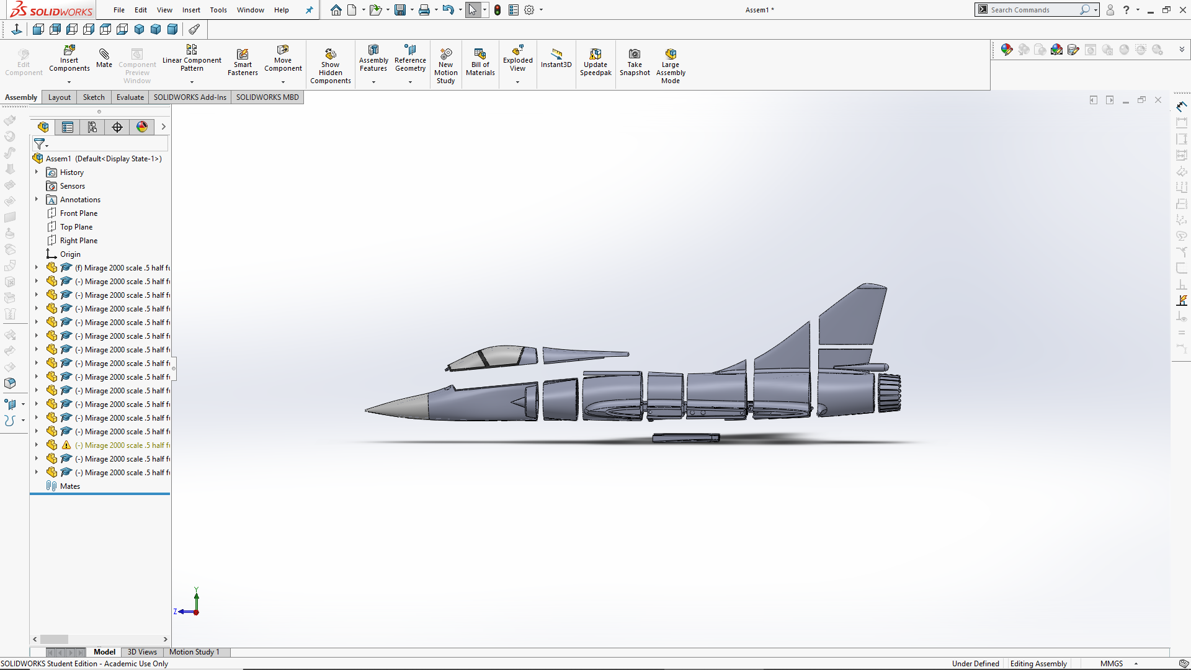Switch to SOLIDWORKS Add-Ins tab
Screen dimensions: 1191x670
coord(190,97)
